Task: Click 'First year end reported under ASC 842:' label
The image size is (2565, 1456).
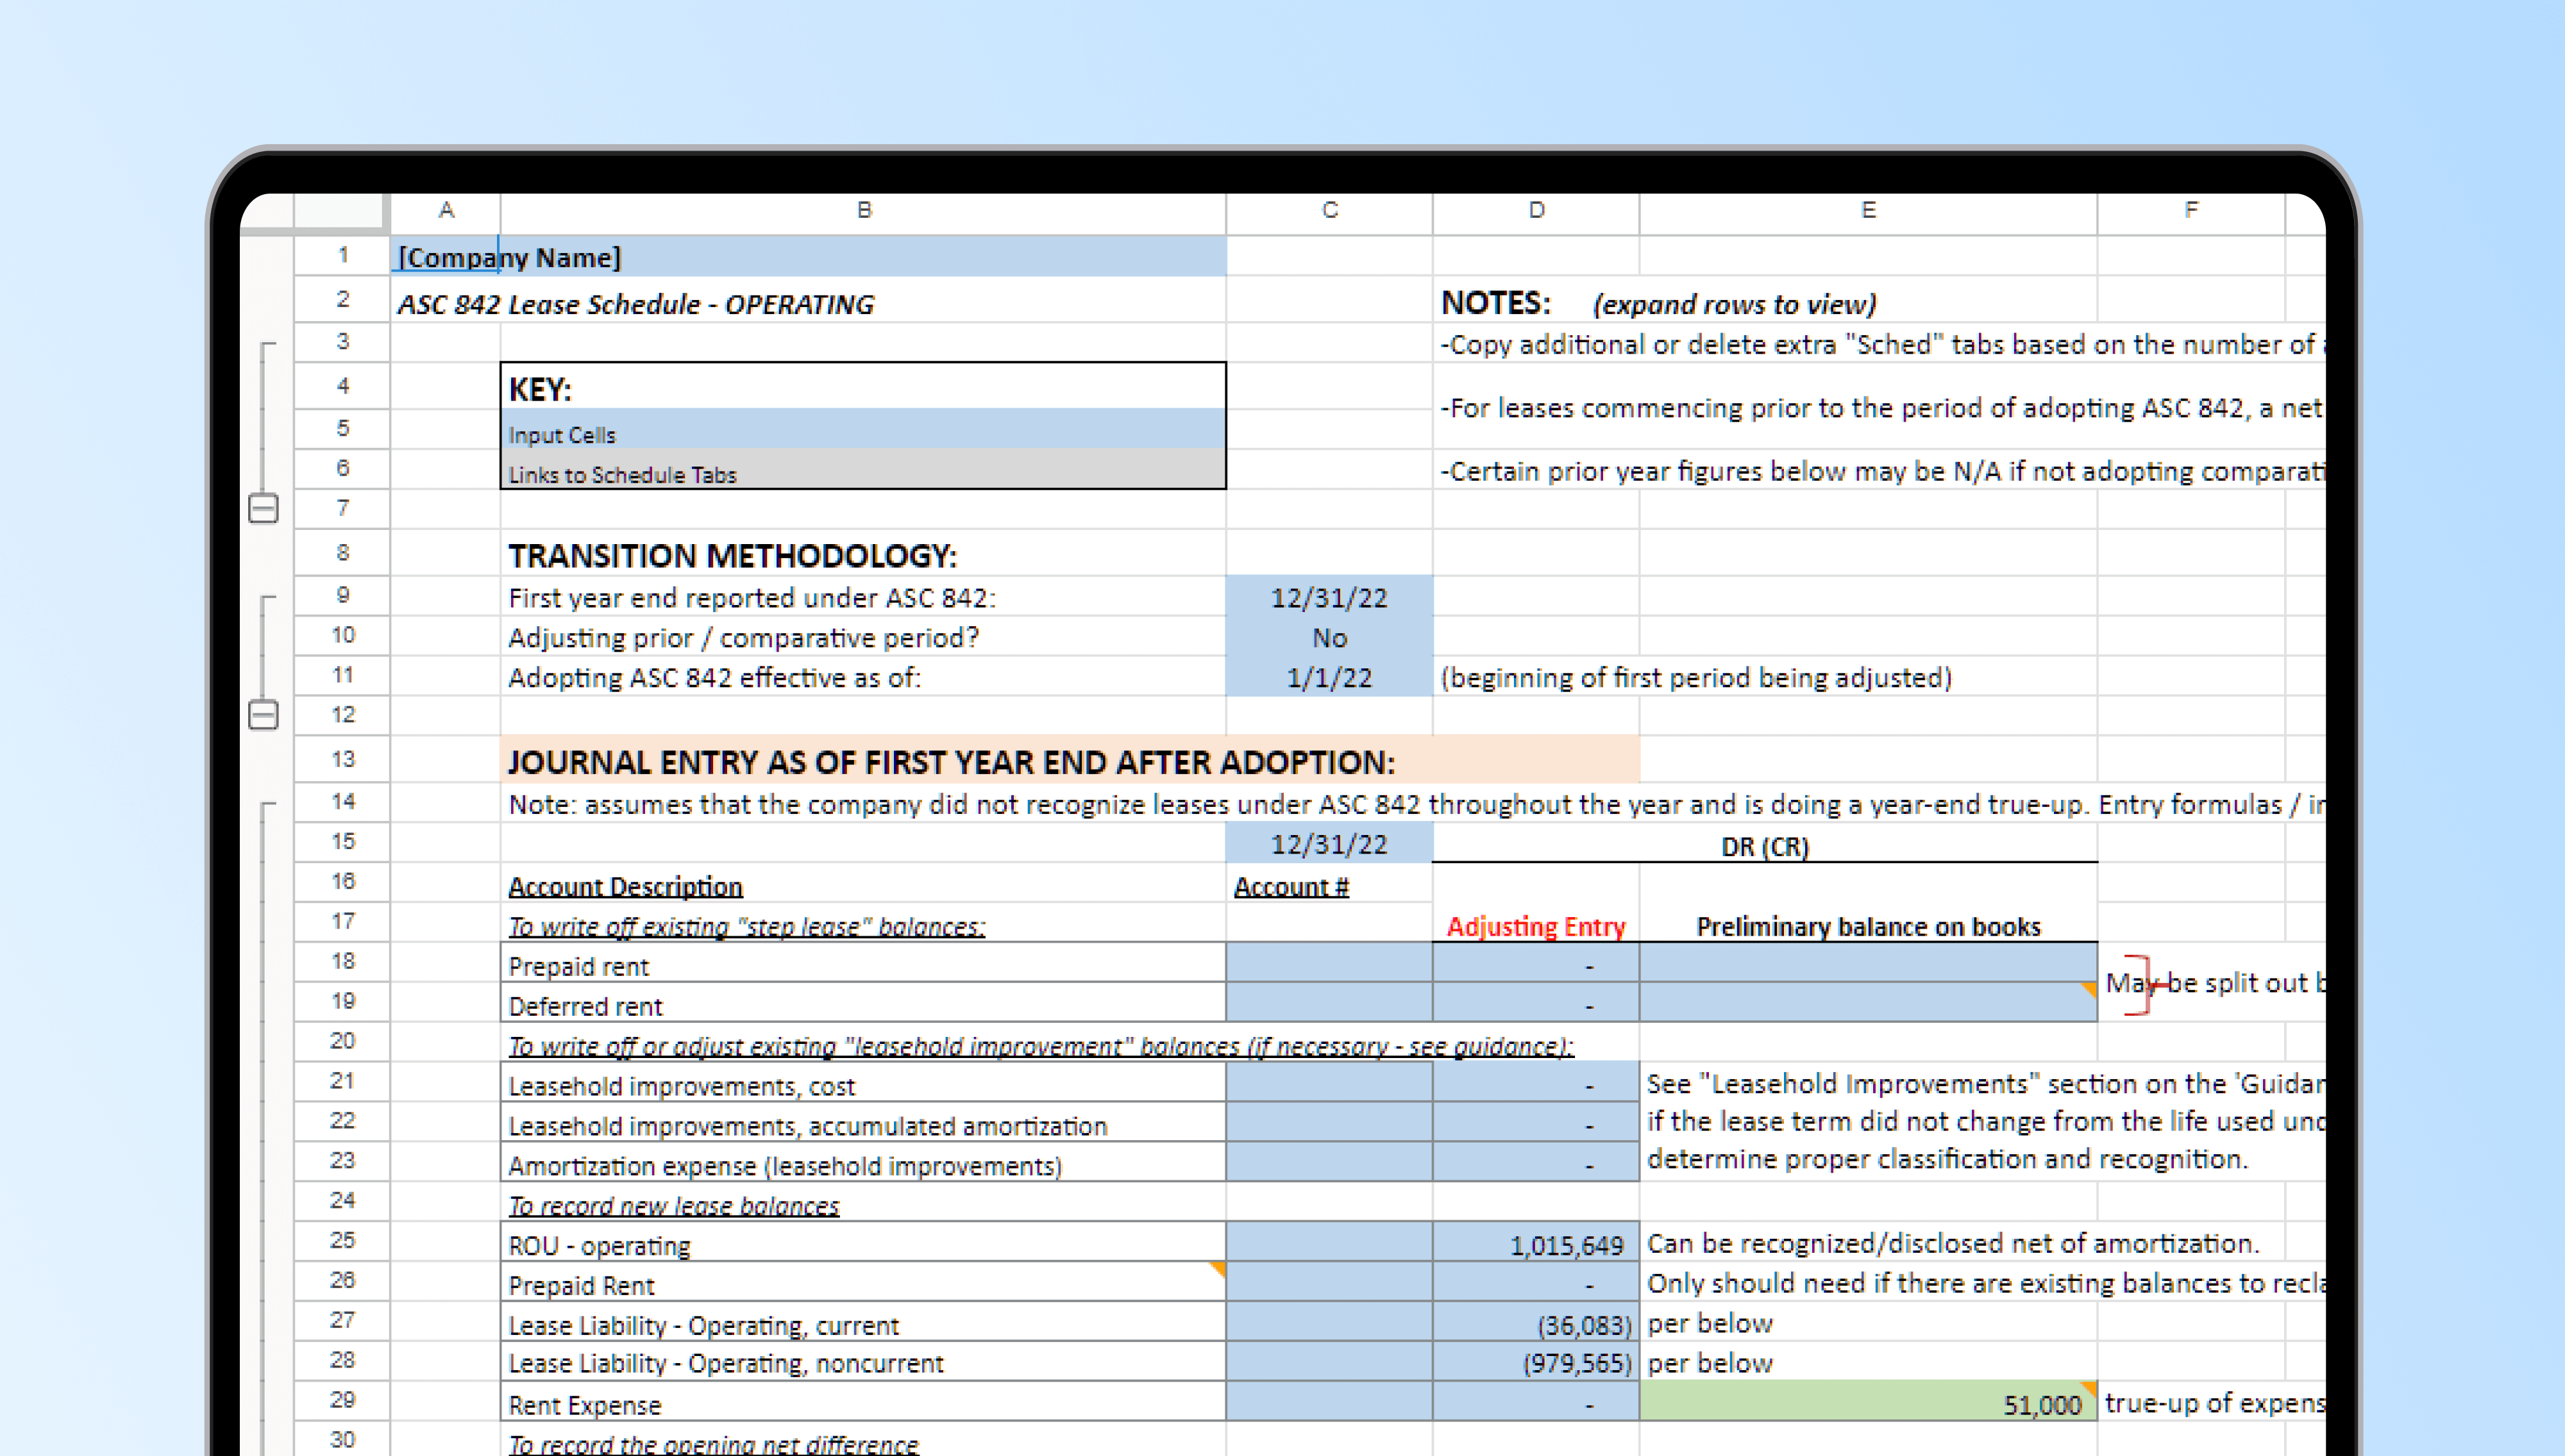Action: point(752,597)
